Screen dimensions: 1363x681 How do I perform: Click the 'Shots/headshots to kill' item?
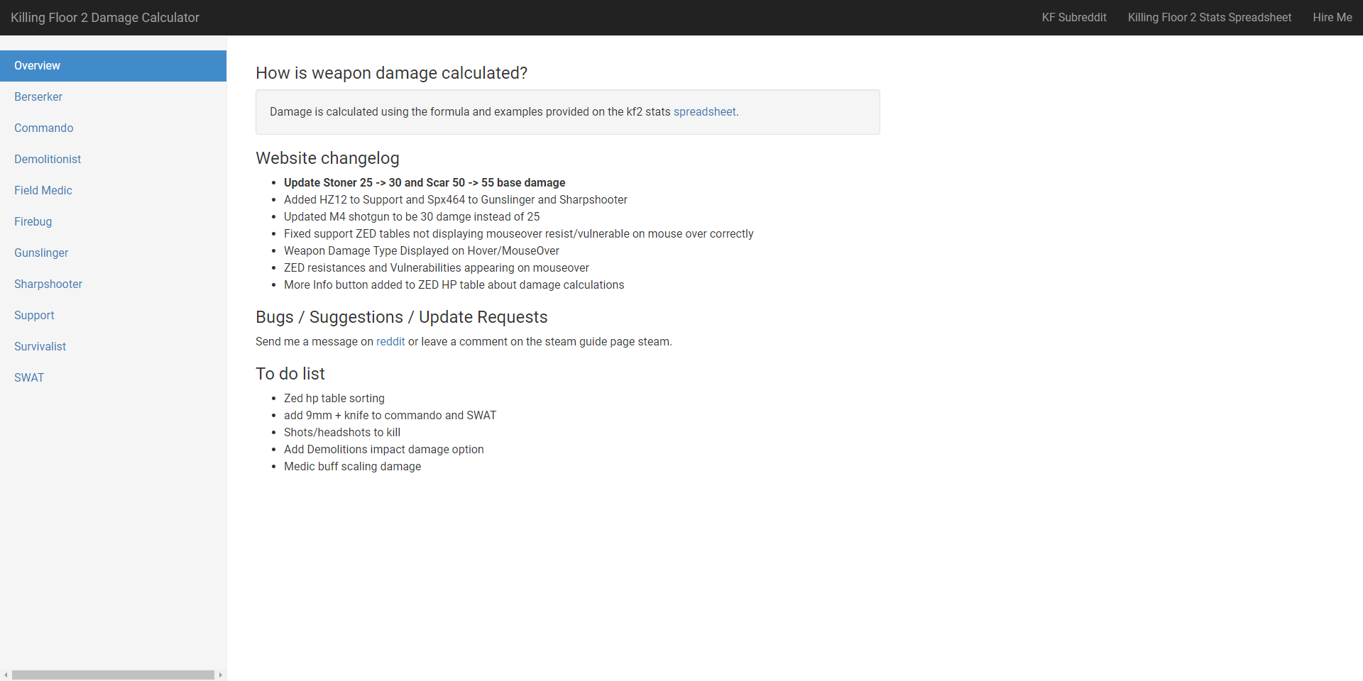point(342,433)
